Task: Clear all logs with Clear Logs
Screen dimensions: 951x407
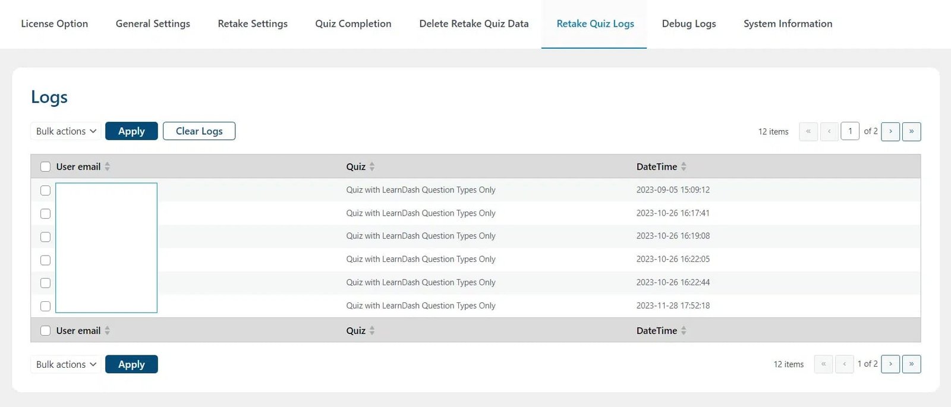Action: pyautogui.click(x=199, y=131)
